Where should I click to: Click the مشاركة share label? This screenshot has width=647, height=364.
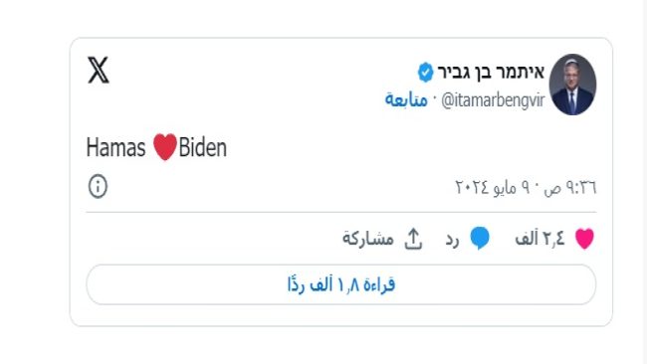pyautogui.click(x=368, y=239)
